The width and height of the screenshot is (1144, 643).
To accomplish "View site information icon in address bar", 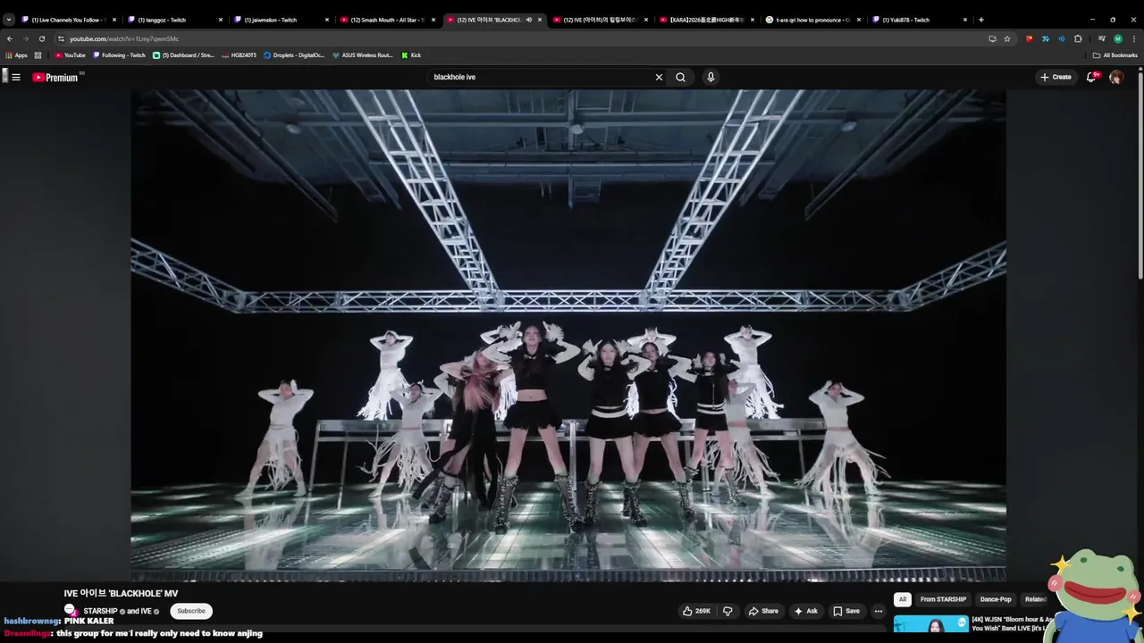I will point(61,38).
